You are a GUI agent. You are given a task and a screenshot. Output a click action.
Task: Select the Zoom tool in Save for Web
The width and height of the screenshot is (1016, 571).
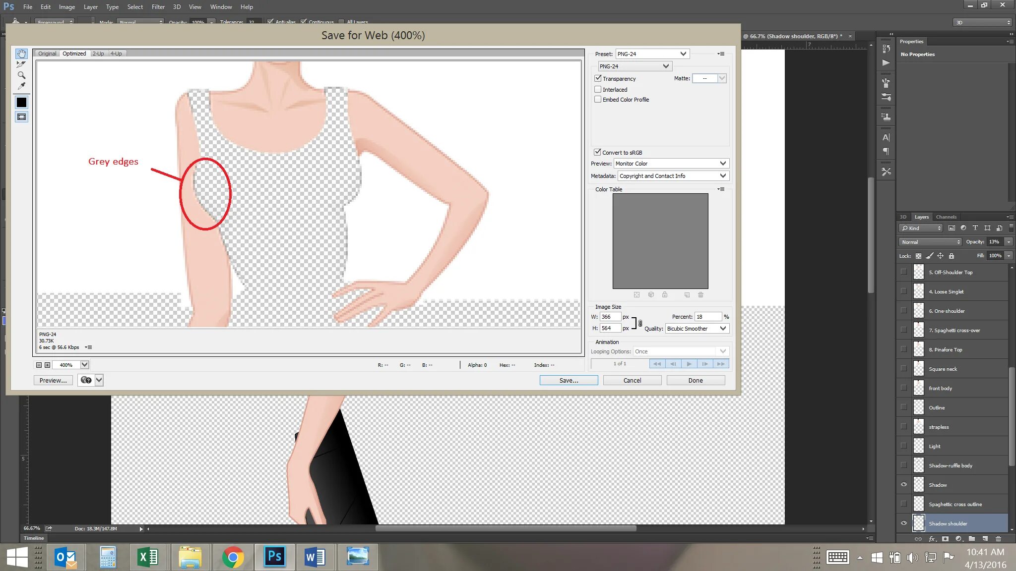point(21,75)
